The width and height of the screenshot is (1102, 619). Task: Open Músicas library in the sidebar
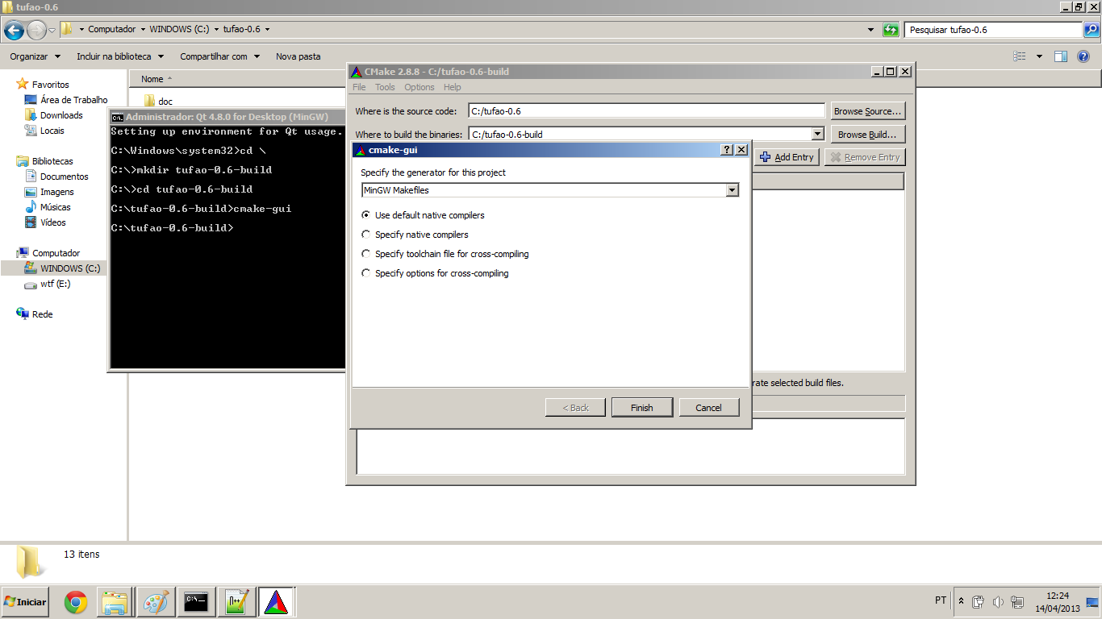click(x=56, y=207)
